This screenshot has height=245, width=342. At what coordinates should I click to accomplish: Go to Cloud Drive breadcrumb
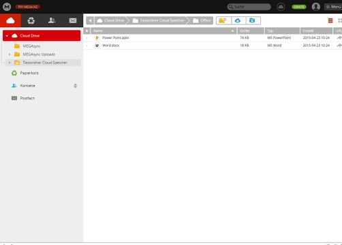point(111,20)
